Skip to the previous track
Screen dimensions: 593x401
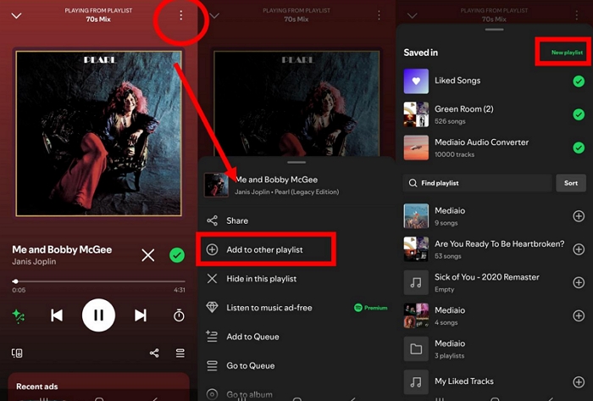point(57,315)
